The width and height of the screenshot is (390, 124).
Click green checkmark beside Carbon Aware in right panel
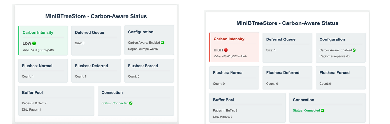(x=354, y=50)
